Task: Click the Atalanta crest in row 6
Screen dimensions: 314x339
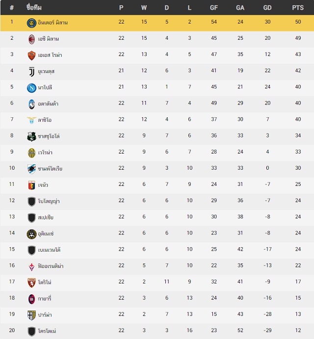Action: pyautogui.click(x=31, y=104)
